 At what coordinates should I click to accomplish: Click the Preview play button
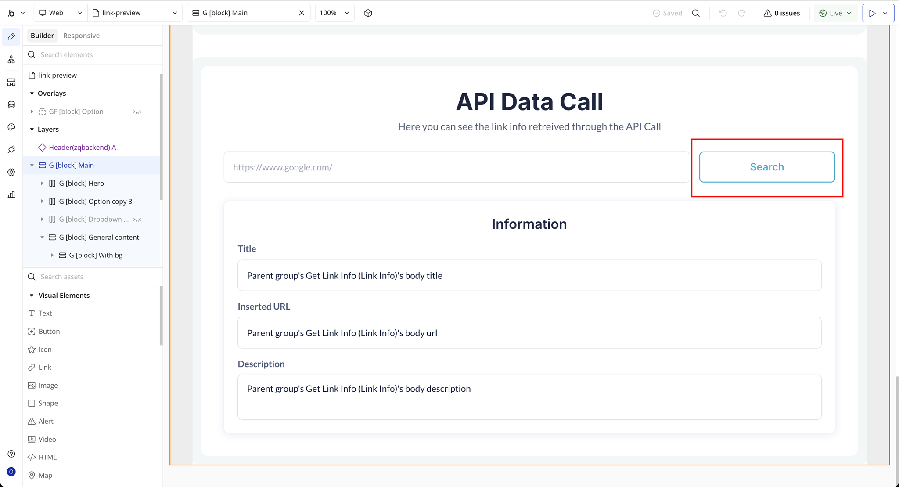click(x=872, y=13)
